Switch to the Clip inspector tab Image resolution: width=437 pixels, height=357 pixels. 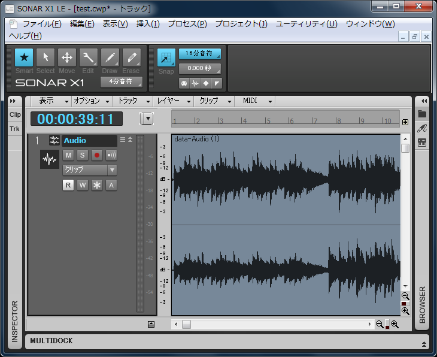coord(15,114)
